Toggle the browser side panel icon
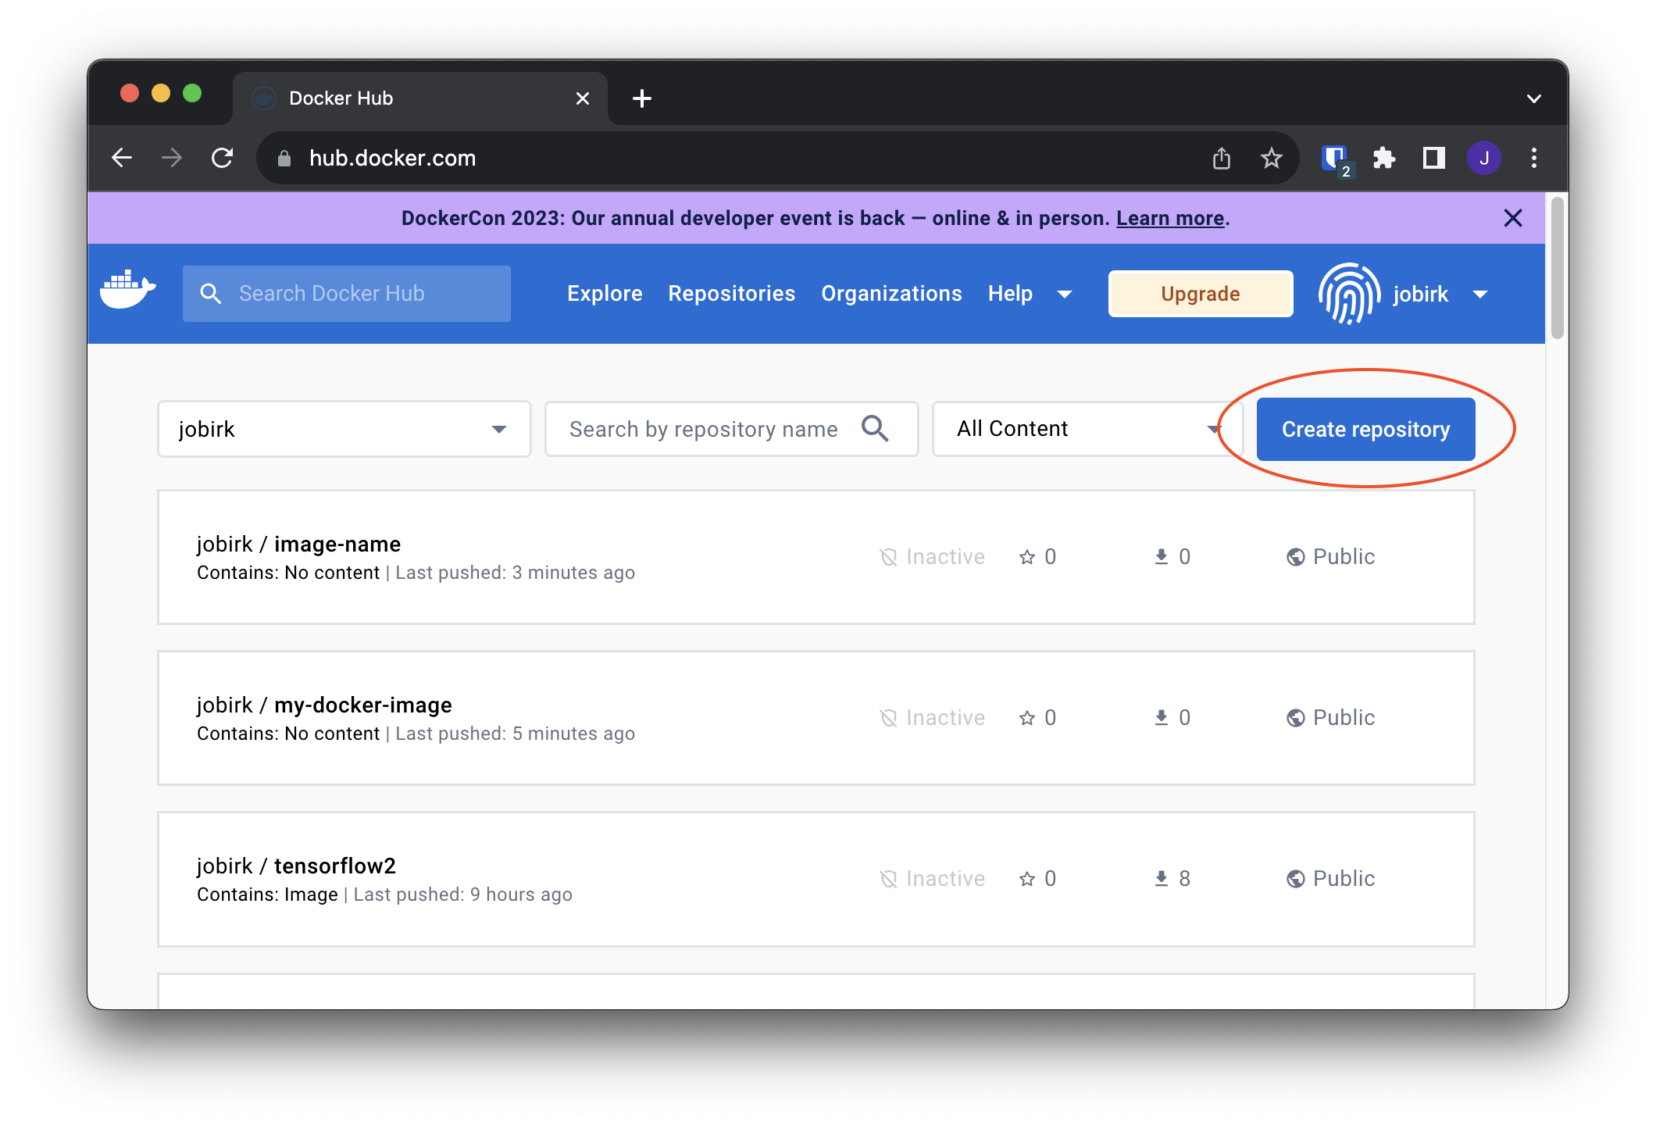Image resolution: width=1656 pixels, height=1125 pixels. (1434, 159)
